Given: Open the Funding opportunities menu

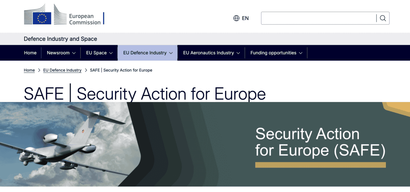Looking at the screenshot, I should coord(273,53).
